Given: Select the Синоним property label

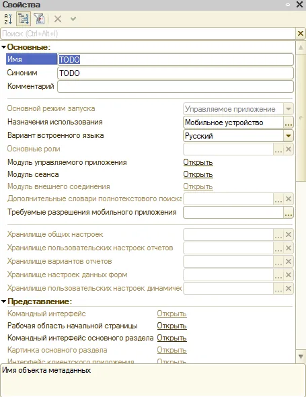Looking at the screenshot, I should (x=22, y=73).
